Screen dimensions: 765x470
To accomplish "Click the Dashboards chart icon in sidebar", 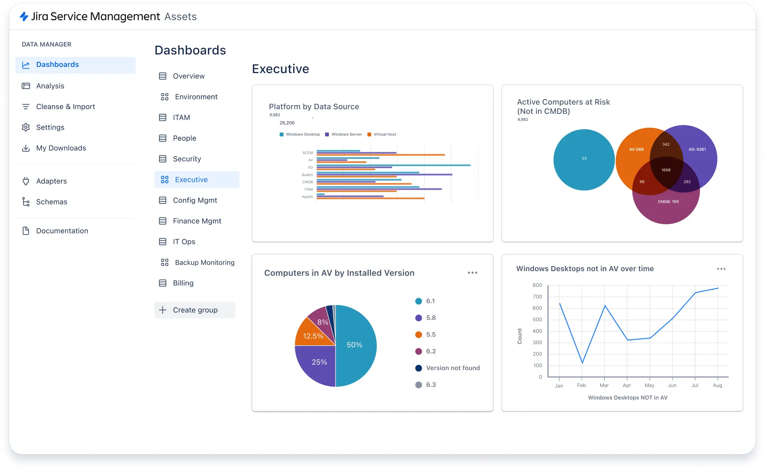I will coord(26,65).
